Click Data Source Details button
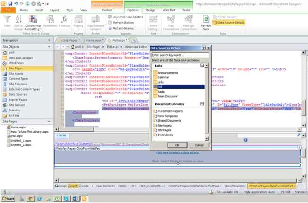308x203 pixels. click(x=229, y=23)
